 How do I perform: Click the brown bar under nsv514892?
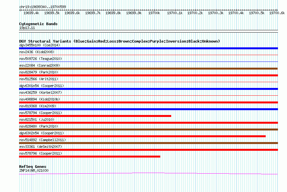(x=148, y=143)
